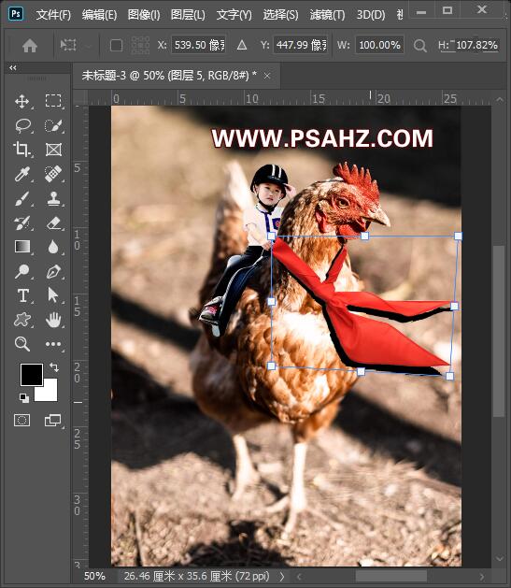Close the 未标题-3 document tab
This screenshot has height=588, width=511.
coord(267,76)
